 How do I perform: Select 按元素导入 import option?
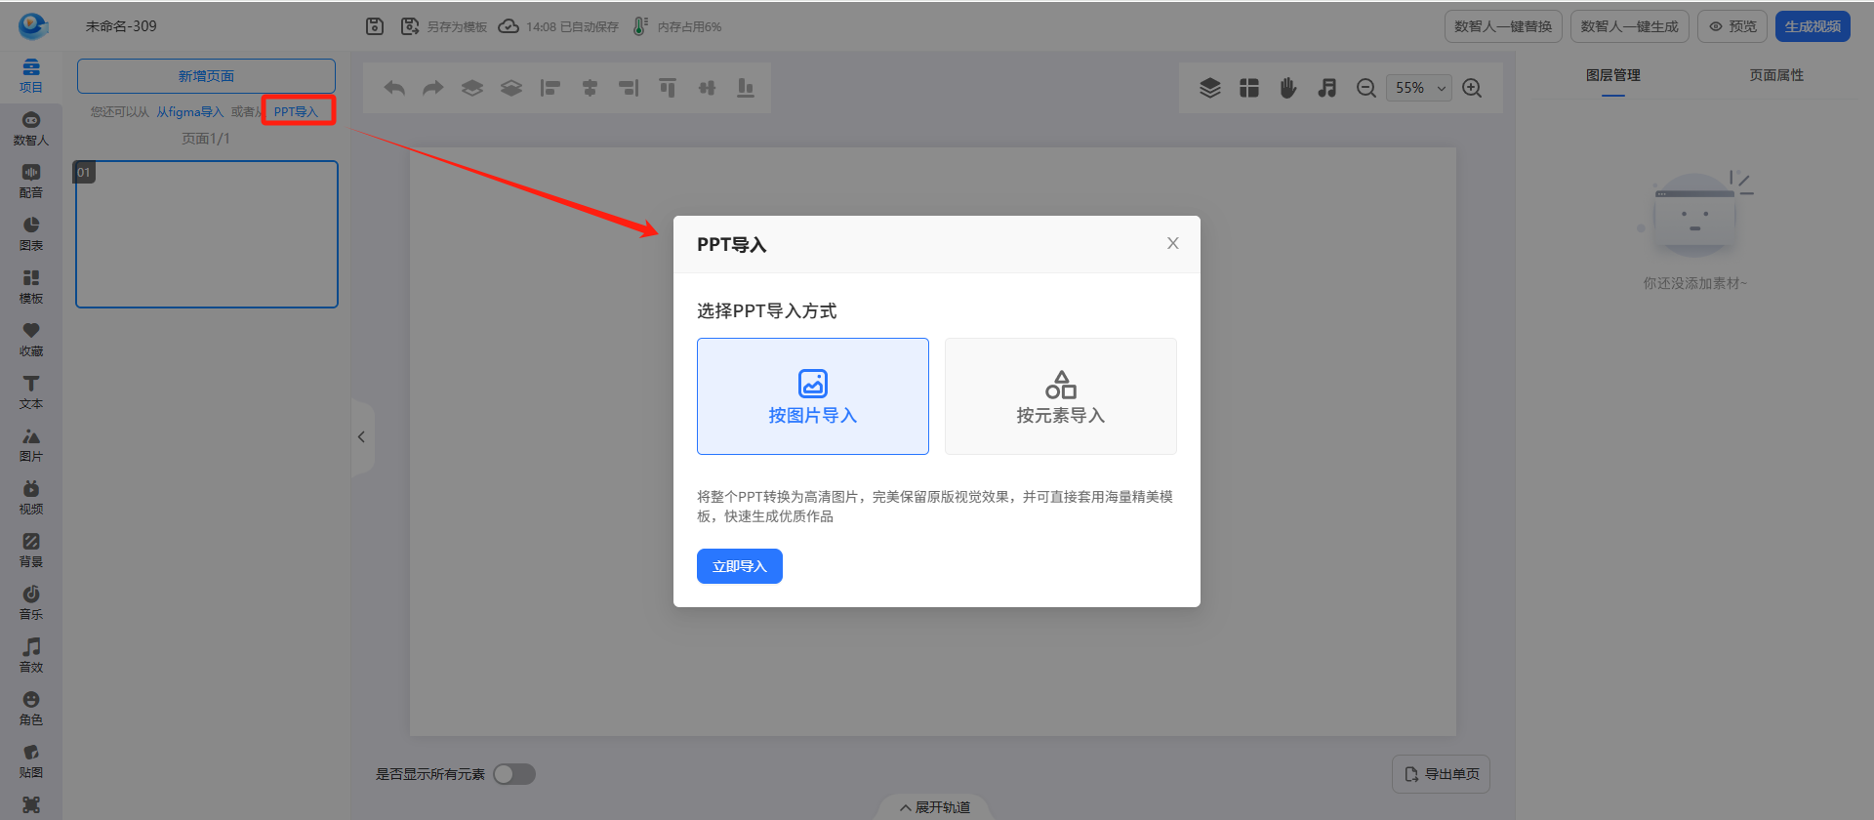[1060, 396]
